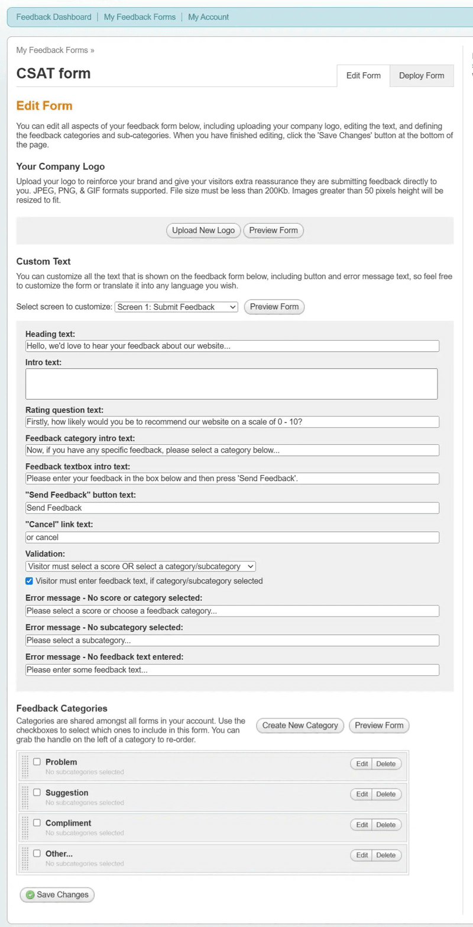
Task: Grab the reorder handle beside Other...
Action: tap(25, 858)
